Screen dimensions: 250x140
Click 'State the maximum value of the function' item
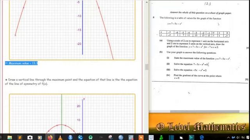[202, 58]
